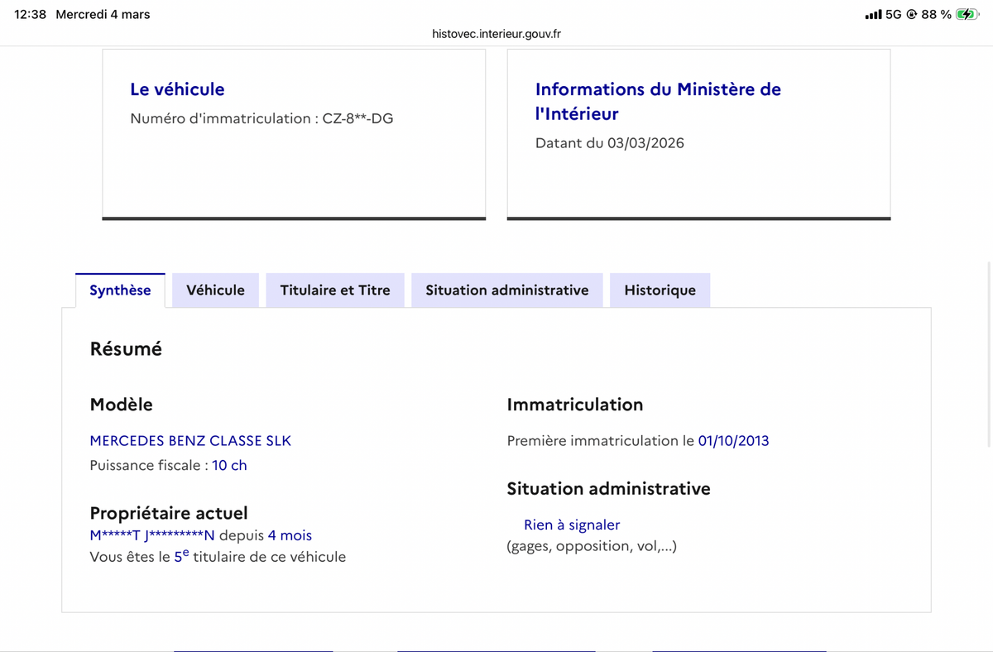Click the 5e titulaire sentence
This screenshot has height=652, width=993.
point(218,557)
